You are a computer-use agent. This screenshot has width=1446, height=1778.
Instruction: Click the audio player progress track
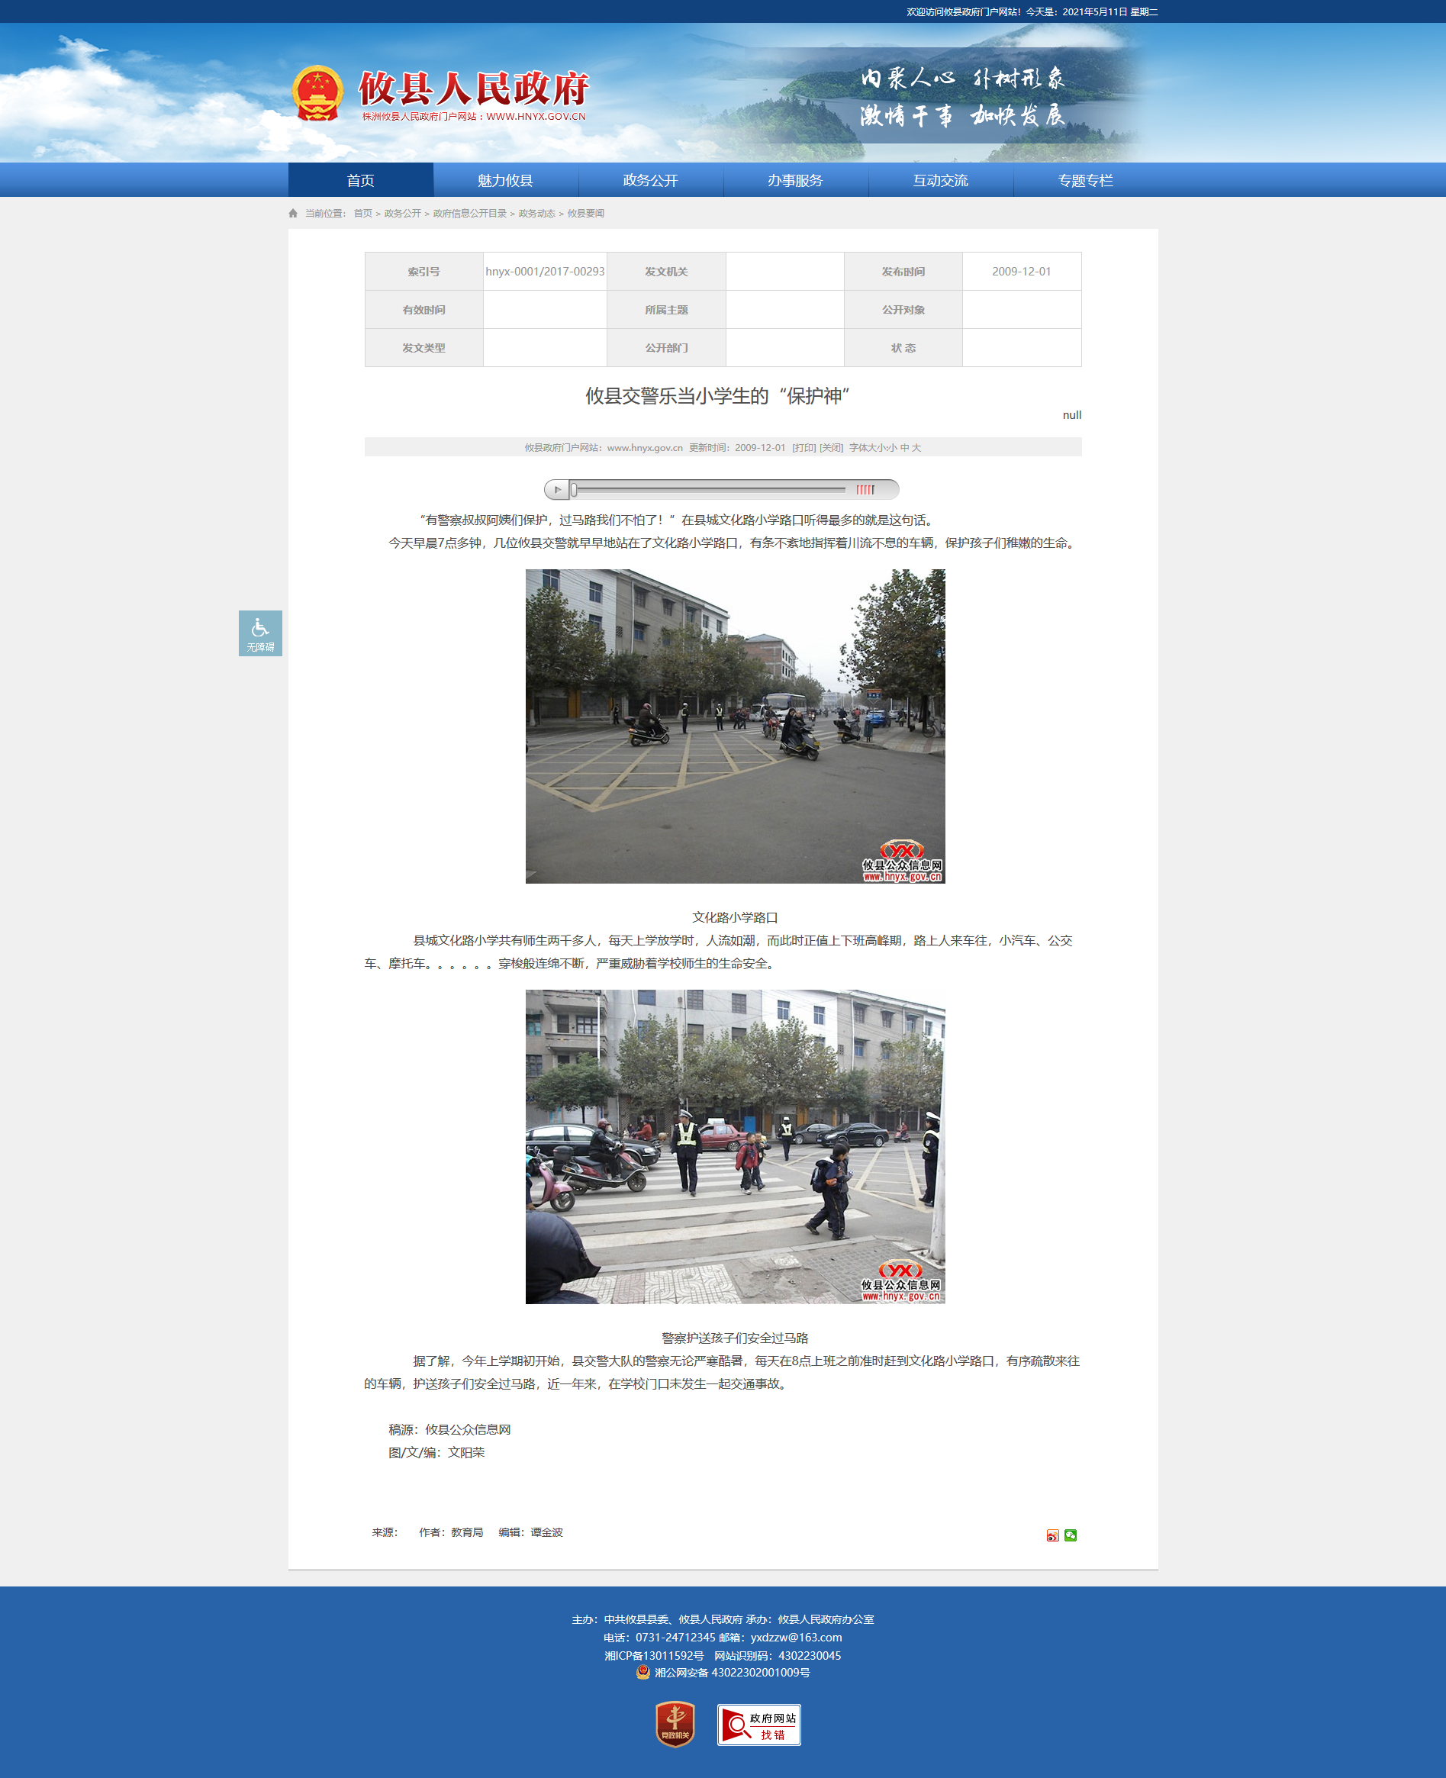pyautogui.click(x=708, y=490)
